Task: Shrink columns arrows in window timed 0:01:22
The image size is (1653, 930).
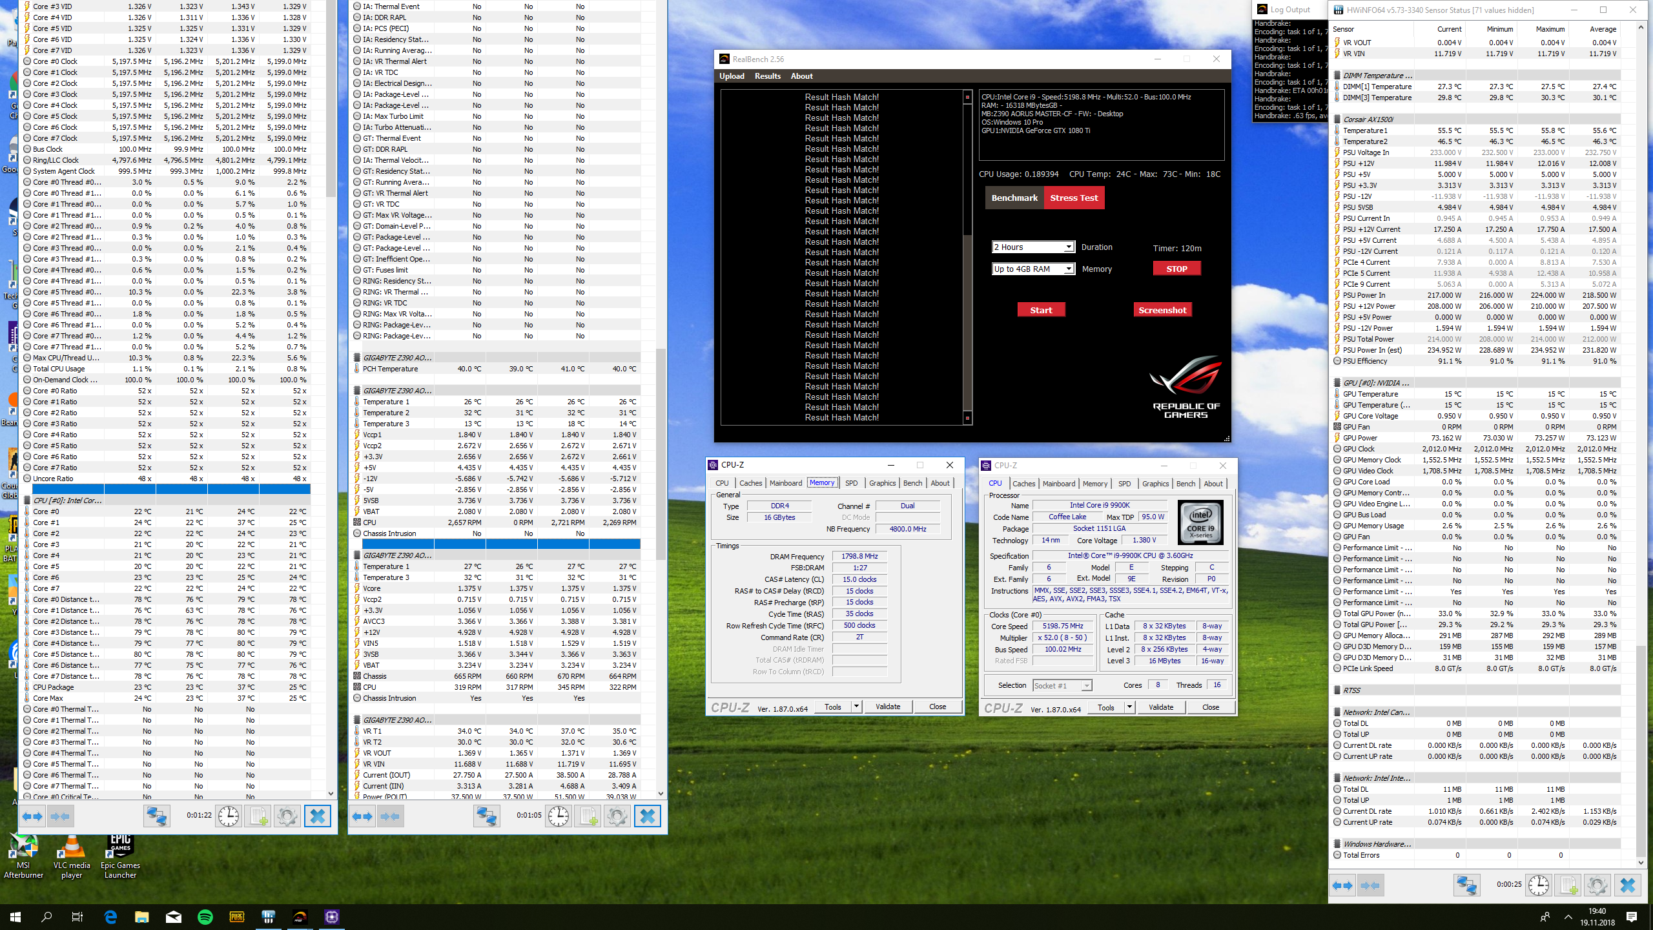Action: [x=60, y=816]
